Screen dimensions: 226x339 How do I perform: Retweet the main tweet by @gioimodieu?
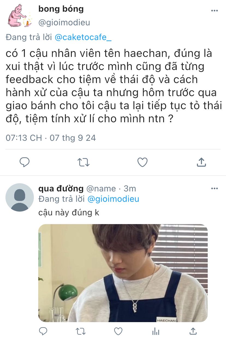point(84,162)
